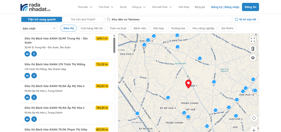Show walking route for 170 Trịnh Thị Miếng store

tap(34, 75)
